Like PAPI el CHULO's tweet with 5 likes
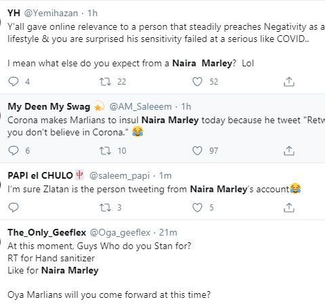325x306 pixels. 197,208
